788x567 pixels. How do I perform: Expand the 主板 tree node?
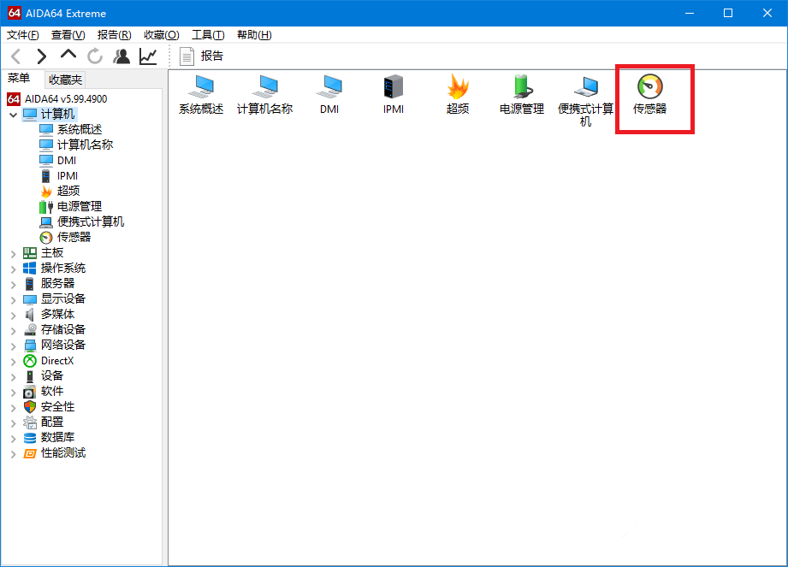coord(14,254)
